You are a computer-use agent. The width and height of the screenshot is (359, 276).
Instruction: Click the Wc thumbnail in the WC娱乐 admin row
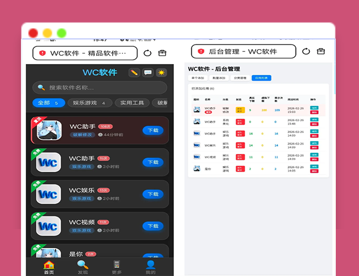[197, 145]
